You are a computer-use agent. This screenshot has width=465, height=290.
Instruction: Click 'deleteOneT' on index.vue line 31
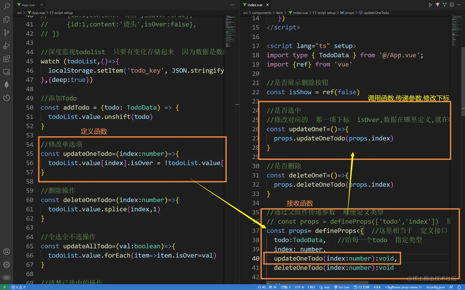308,176
